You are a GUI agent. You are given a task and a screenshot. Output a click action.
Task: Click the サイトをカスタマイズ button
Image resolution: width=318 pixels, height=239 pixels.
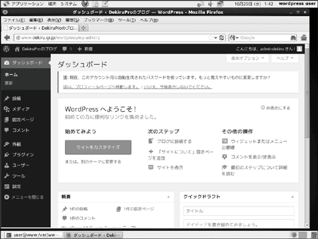pos(98,148)
